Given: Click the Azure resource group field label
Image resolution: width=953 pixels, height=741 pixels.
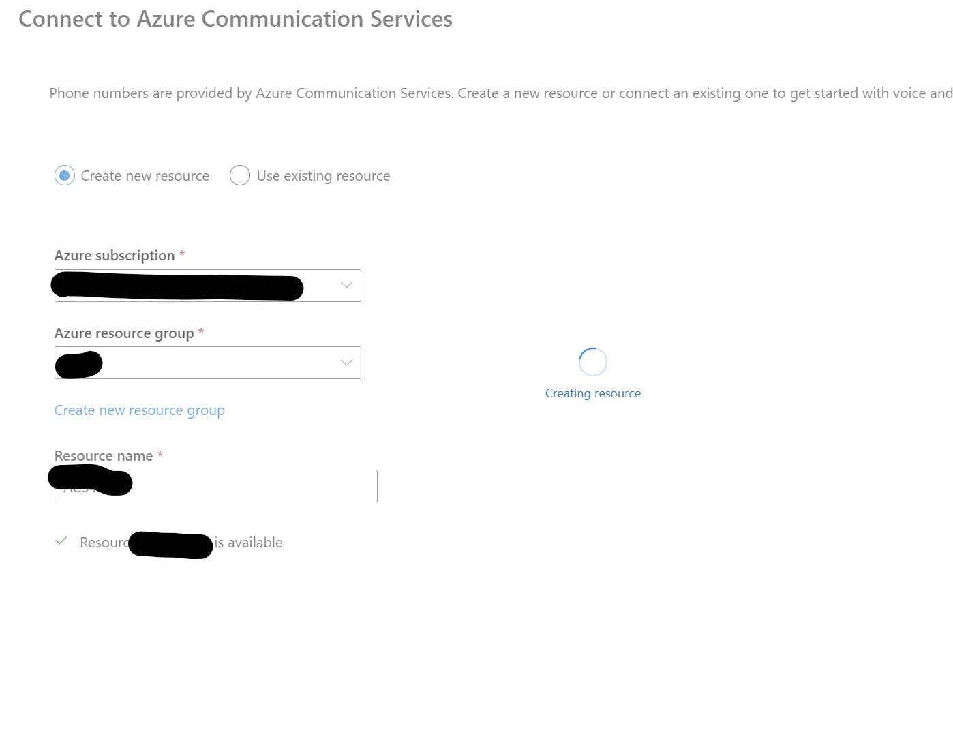Looking at the screenshot, I should (x=124, y=333).
